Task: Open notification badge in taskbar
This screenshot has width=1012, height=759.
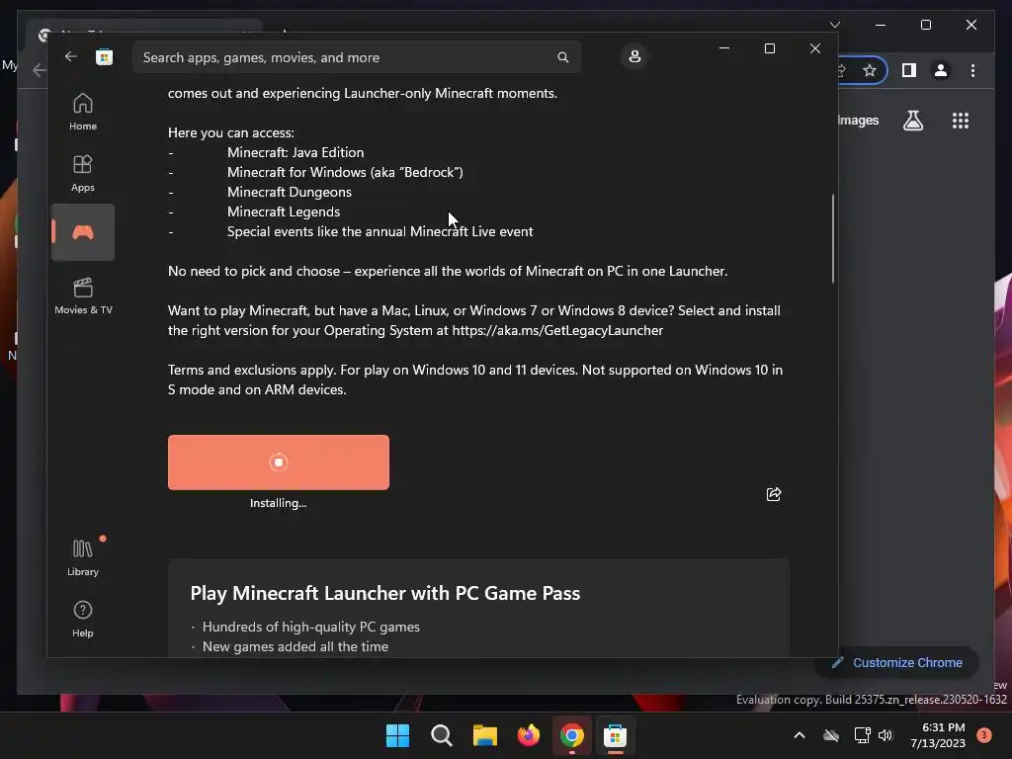Action: click(983, 735)
